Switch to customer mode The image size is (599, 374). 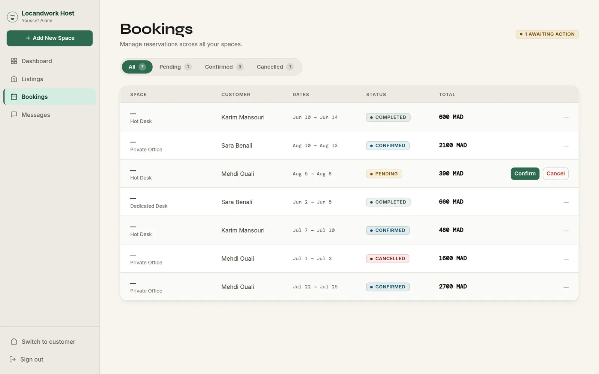point(49,341)
